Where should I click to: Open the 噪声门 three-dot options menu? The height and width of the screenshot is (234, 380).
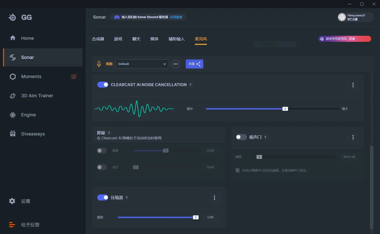353,137
